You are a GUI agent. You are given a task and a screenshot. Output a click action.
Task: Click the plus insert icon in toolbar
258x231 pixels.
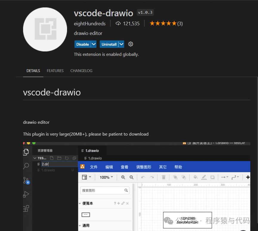(248, 177)
